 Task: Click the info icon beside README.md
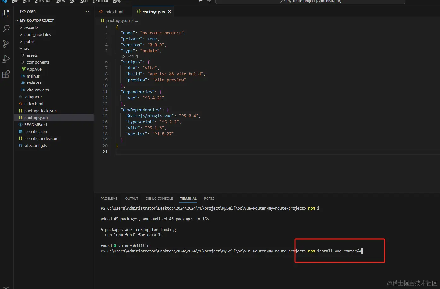pos(21,124)
